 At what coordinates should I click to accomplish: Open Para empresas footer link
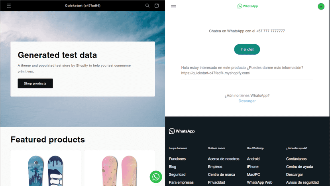point(181,182)
